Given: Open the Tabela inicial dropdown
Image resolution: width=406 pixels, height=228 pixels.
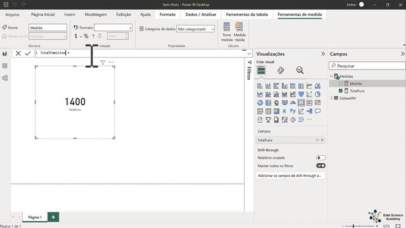Looking at the screenshot, I should tap(48, 37).
